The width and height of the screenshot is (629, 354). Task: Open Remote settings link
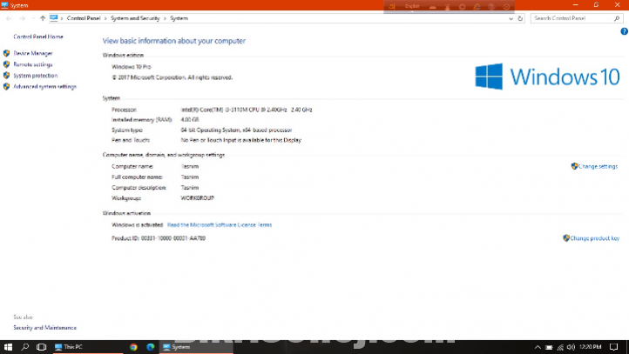pos(33,64)
